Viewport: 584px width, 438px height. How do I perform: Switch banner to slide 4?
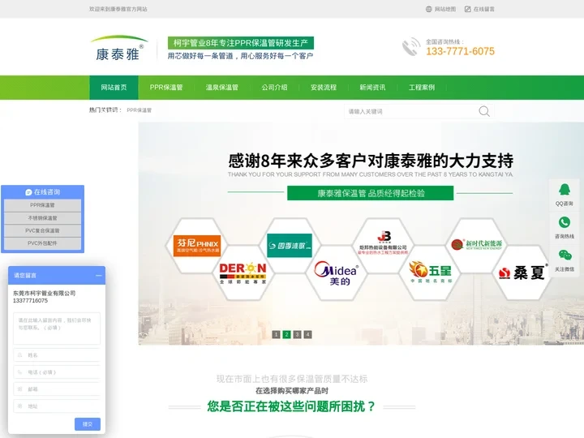click(x=307, y=334)
